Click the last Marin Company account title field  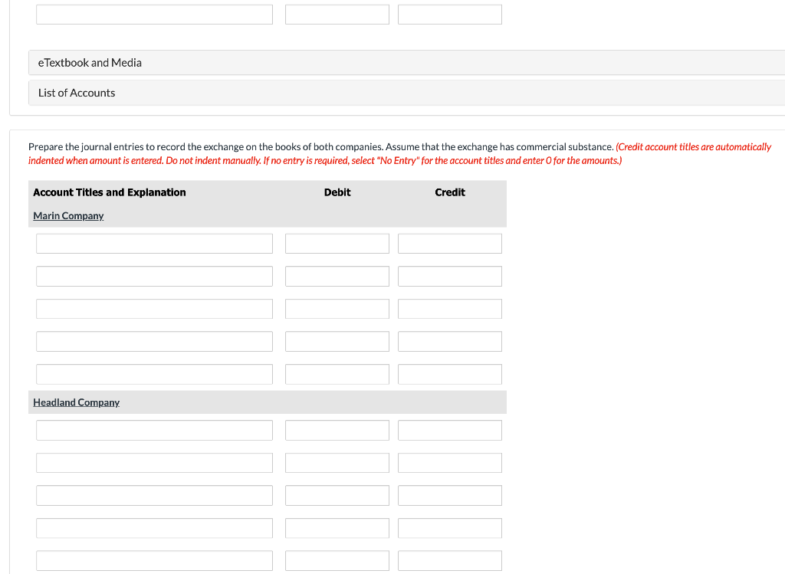154,374
